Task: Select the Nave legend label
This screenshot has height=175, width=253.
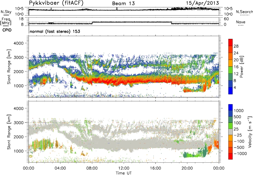Action: click(241, 22)
